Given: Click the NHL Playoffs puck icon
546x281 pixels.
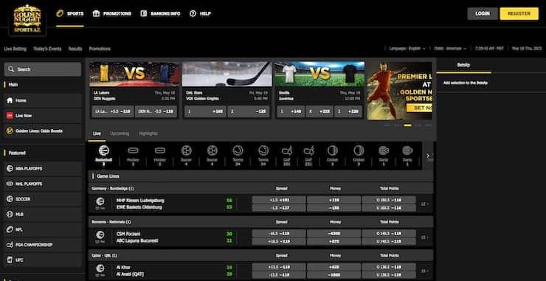Looking at the screenshot, I should [10, 184].
